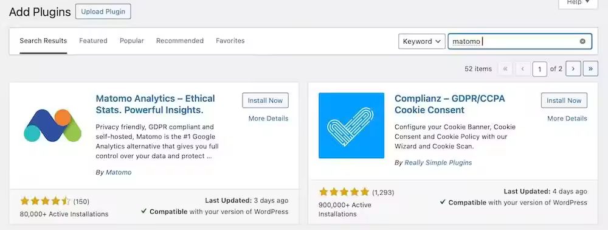Open the Recommended tab
This screenshot has height=230, width=608.
pos(180,41)
